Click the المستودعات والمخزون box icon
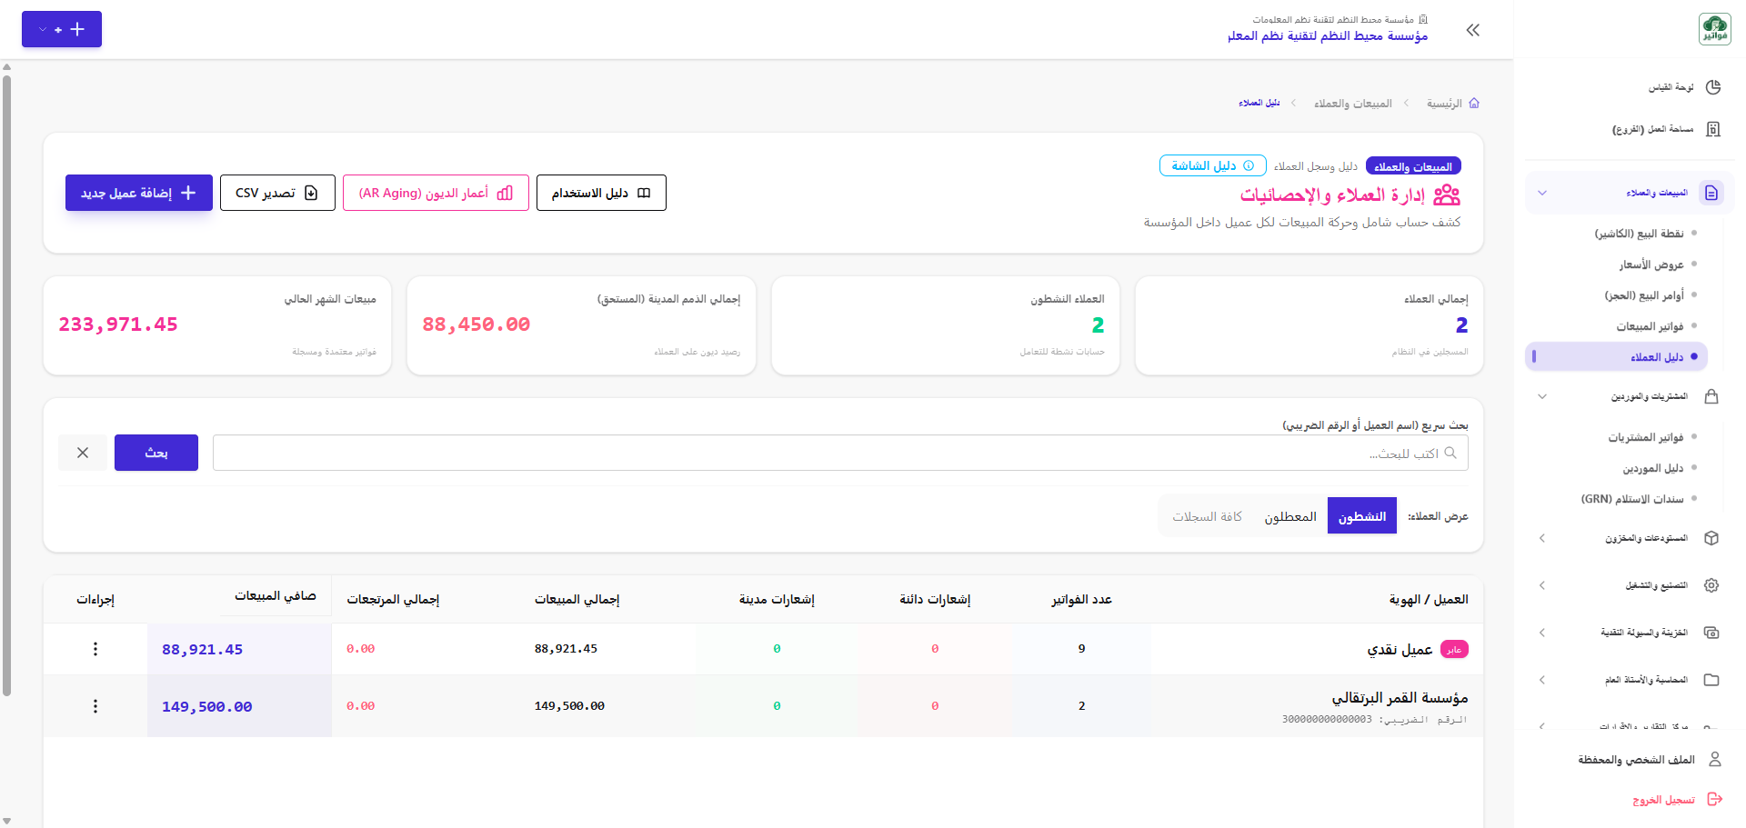Image resolution: width=1746 pixels, height=828 pixels. (x=1711, y=538)
